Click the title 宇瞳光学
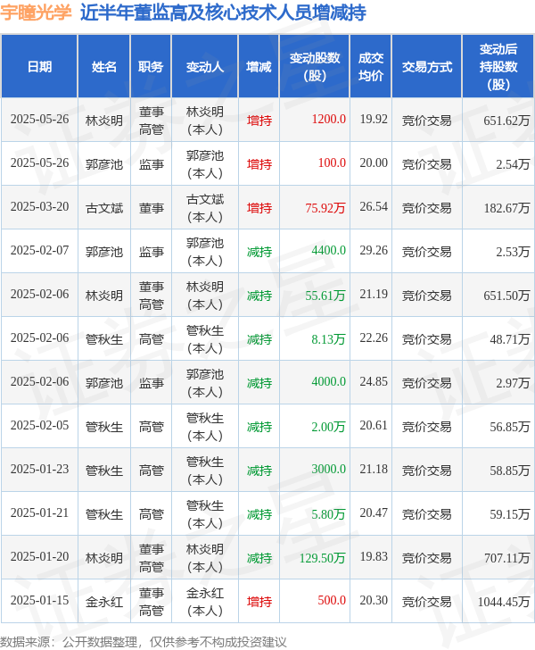 (x=36, y=12)
